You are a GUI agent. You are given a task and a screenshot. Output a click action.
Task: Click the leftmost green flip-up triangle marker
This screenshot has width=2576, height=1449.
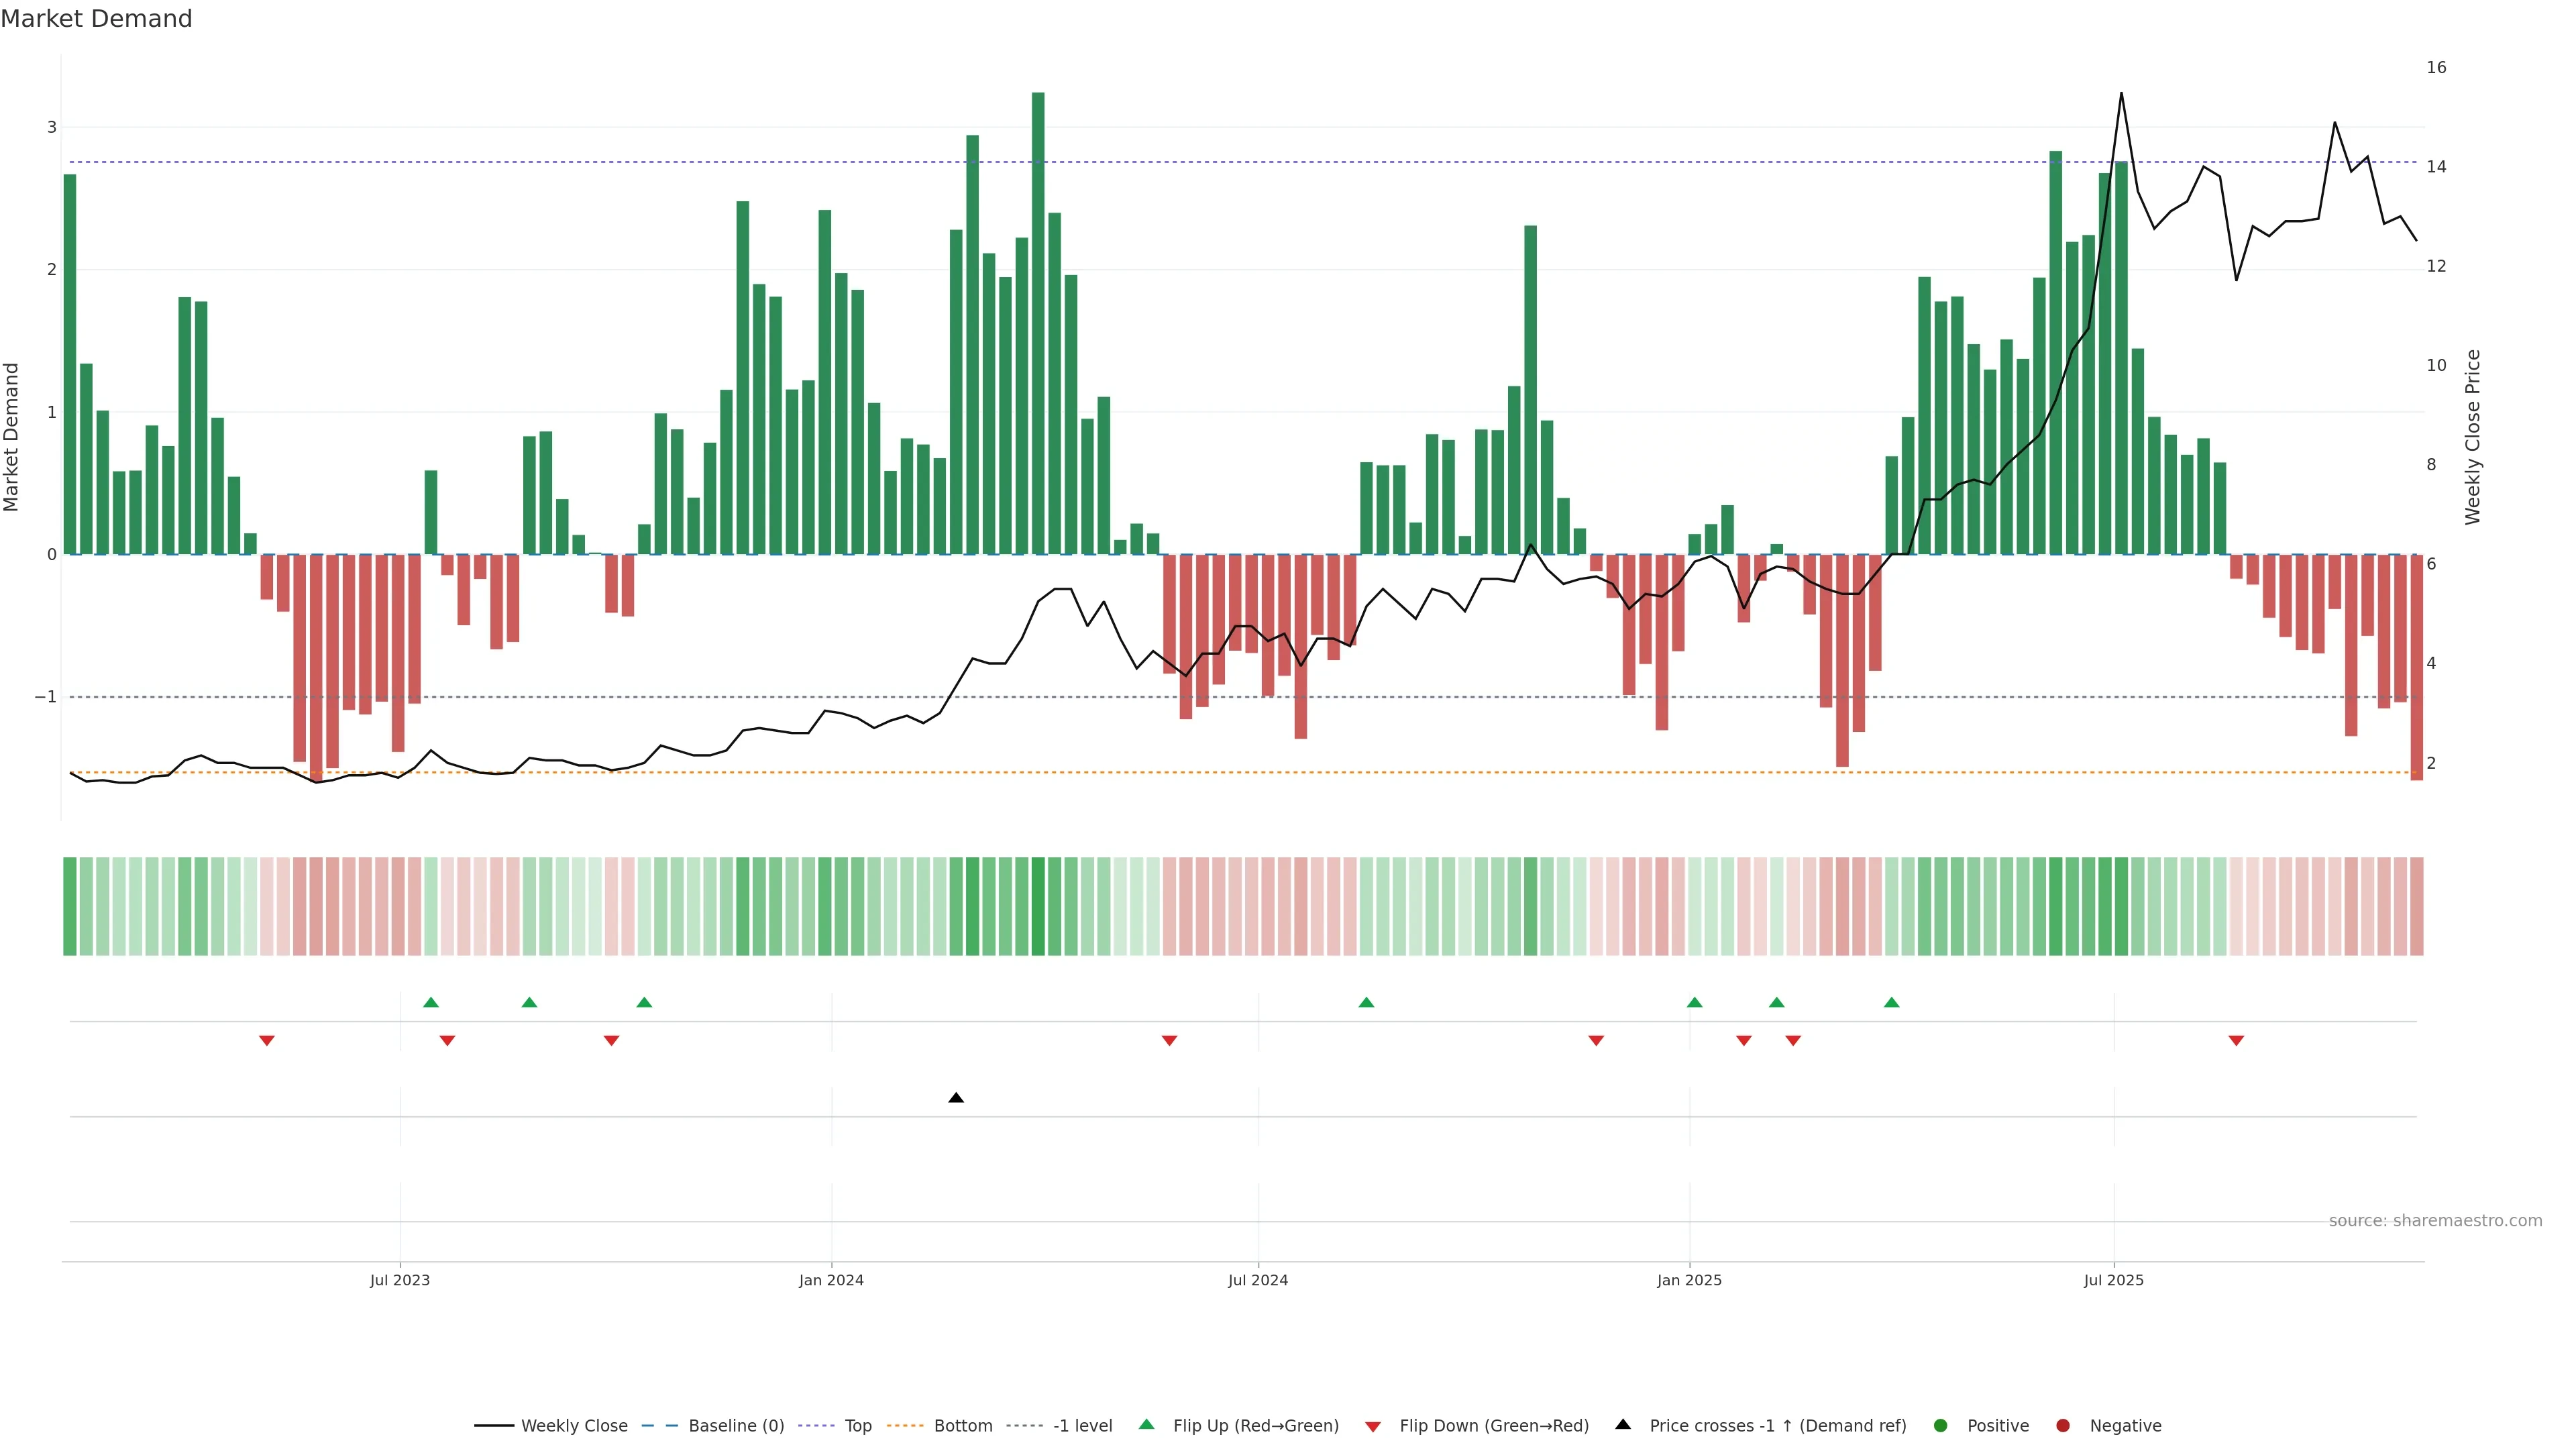[x=431, y=1002]
